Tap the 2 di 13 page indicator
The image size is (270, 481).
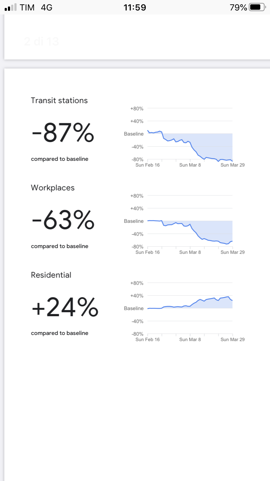point(41,41)
